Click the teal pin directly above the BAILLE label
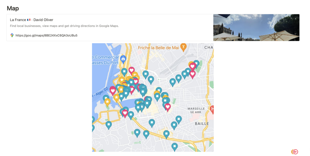 pos(179,119)
